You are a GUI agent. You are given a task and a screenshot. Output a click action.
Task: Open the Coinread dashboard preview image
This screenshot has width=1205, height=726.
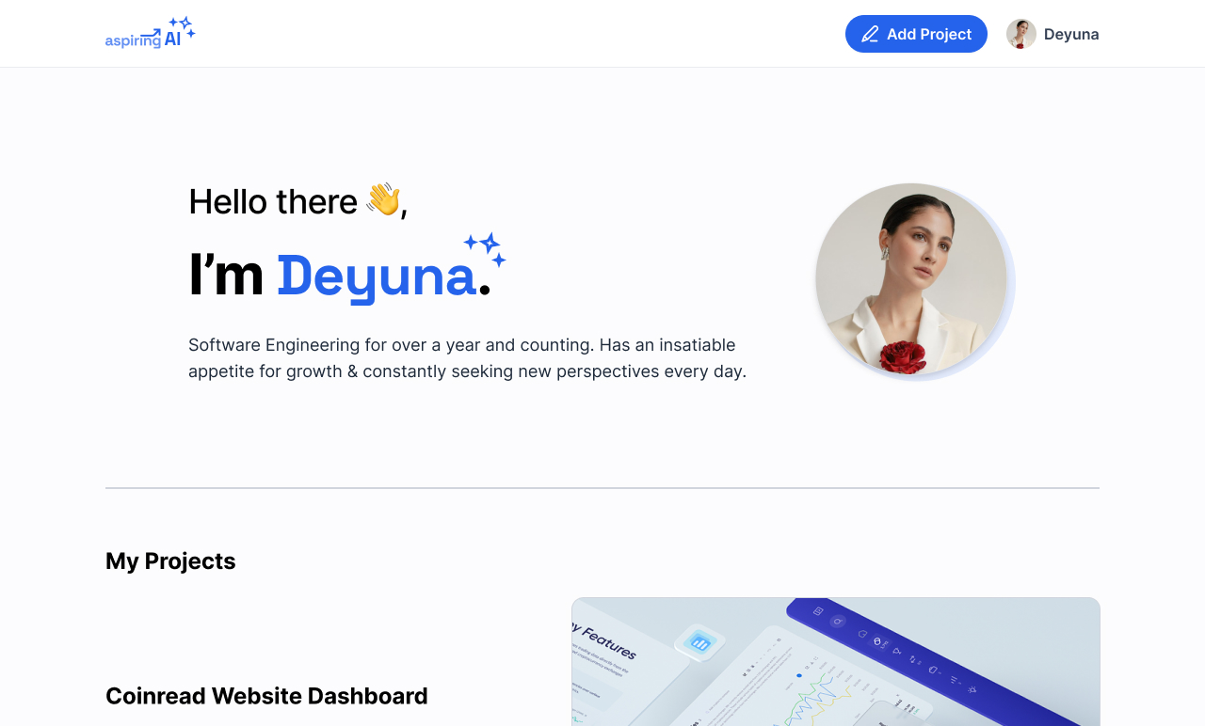coord(836,662)
